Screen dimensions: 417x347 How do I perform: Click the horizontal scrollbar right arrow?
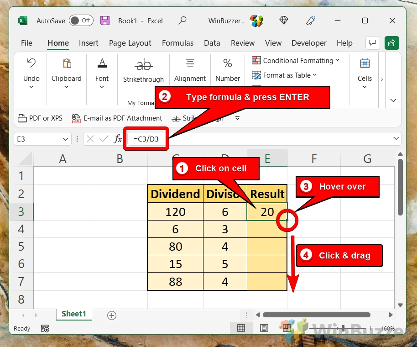(391, 315)
